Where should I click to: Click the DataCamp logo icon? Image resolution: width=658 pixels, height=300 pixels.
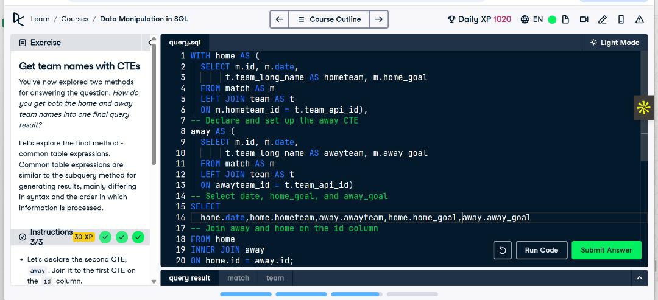pyautogui.click(x=18, y=19)
